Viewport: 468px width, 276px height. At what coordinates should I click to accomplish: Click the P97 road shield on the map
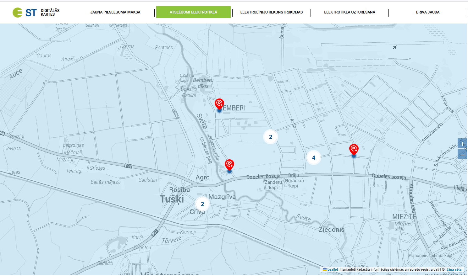pos(154,233)
